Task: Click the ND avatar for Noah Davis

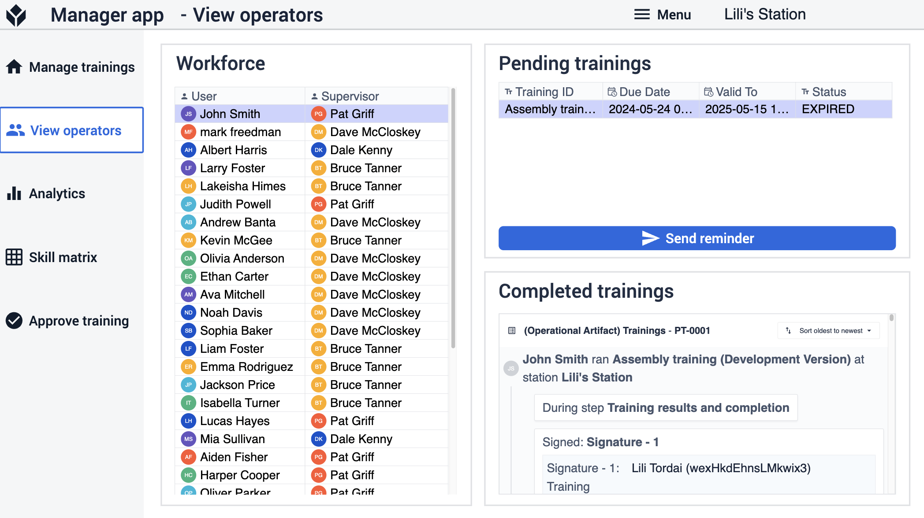Action: (188, 312)
